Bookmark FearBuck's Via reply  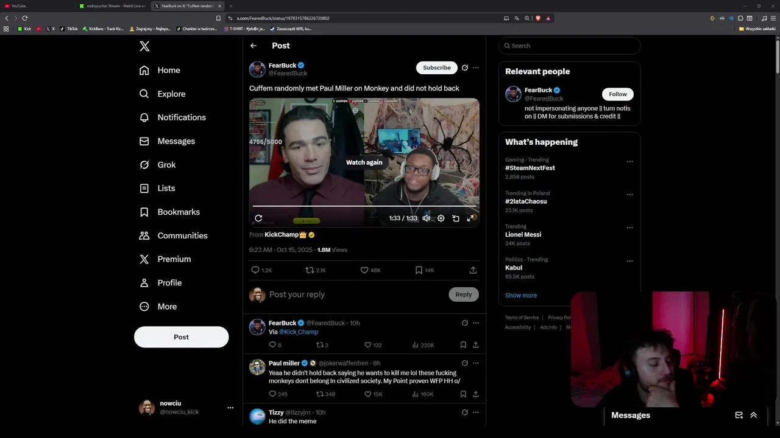click(463, 345)
